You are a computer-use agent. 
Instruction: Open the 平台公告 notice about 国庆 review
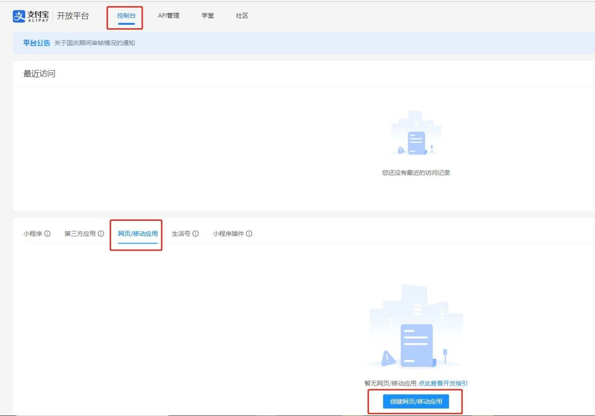tap(94, 43)
